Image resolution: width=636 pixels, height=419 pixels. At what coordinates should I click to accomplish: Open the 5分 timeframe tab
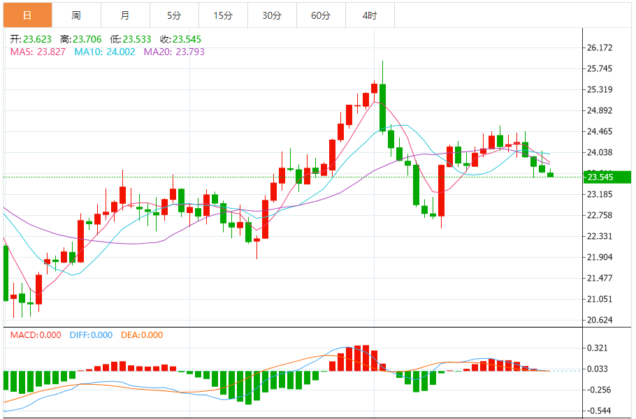click(x=175, y=15)
